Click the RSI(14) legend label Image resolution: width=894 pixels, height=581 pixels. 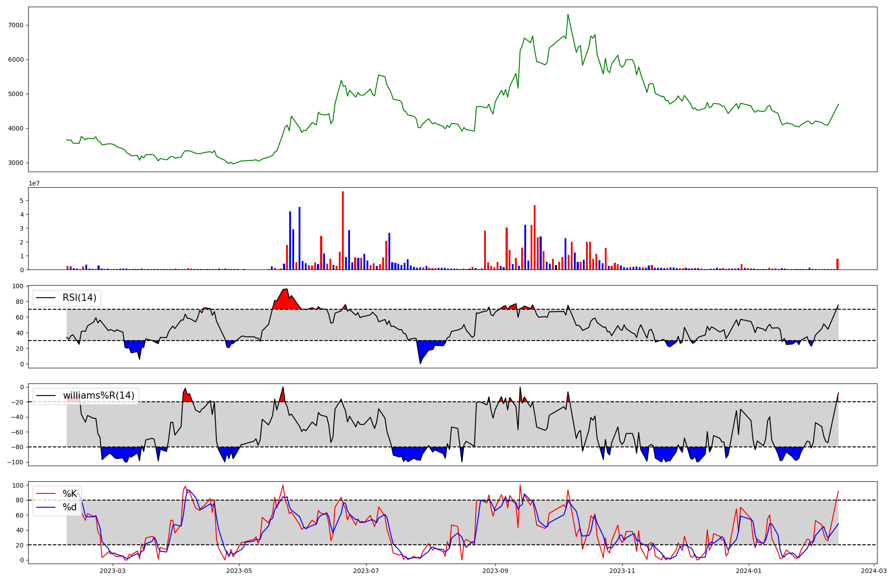[79, 298]
